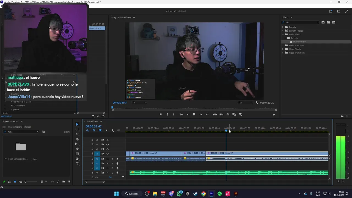Toggle Linked Selection in timeline
352x198 pixels.
pyautogui.click(x=100, y=130)
